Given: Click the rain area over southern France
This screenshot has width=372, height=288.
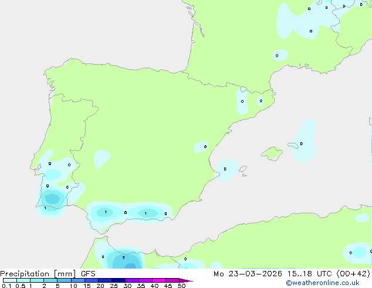Looking at the screenshot, I should [305, 21].
